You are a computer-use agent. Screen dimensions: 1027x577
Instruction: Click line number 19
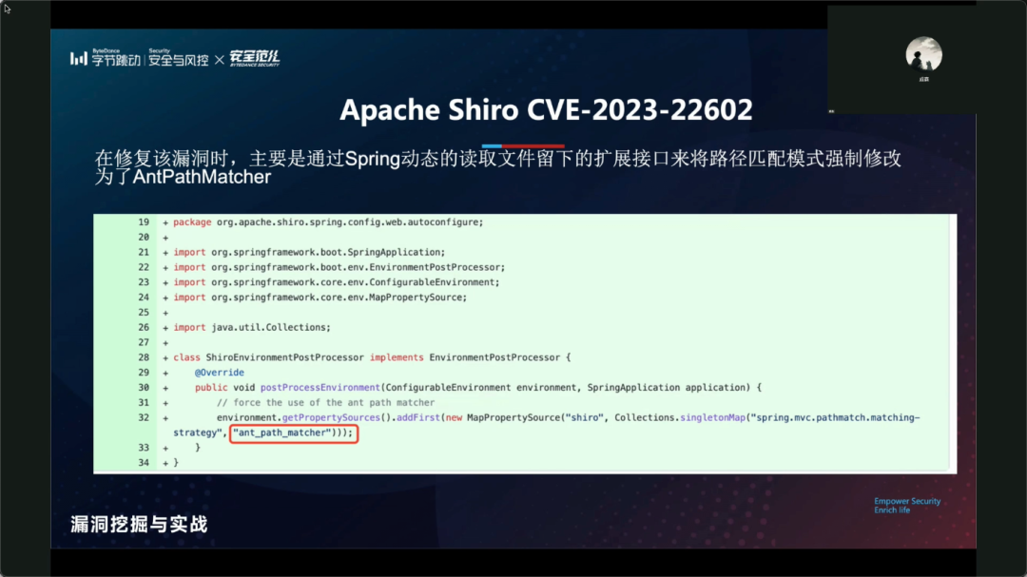[x=144, y=222]
